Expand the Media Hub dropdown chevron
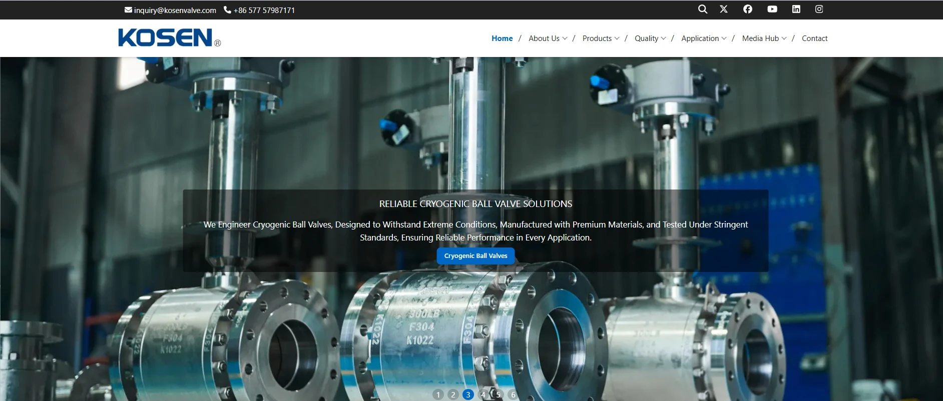943x401 pixels. (x=784, y=38)
